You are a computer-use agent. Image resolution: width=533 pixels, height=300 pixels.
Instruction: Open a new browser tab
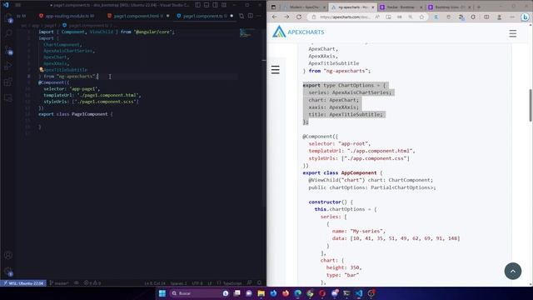pos(479,7)
